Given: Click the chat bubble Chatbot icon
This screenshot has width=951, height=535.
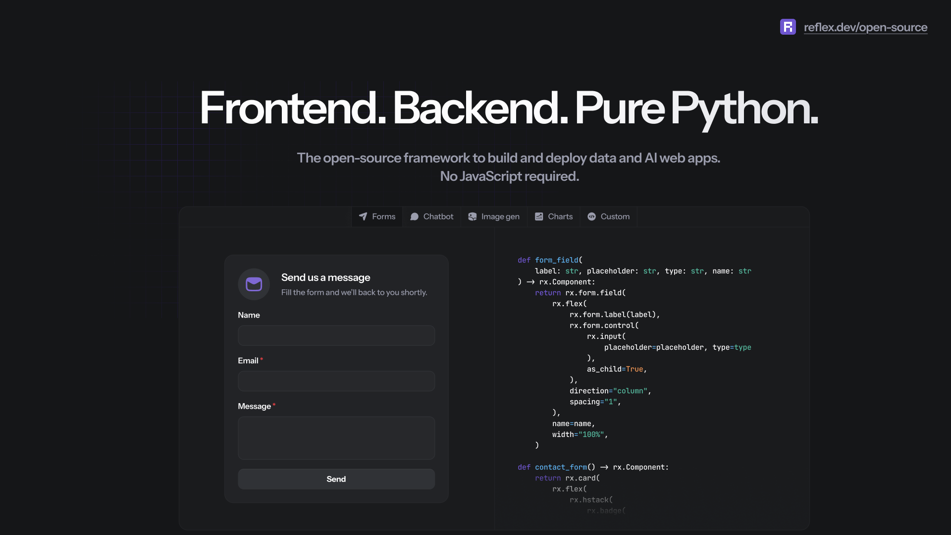Looking at the screenshot, I should pos(415,216).
